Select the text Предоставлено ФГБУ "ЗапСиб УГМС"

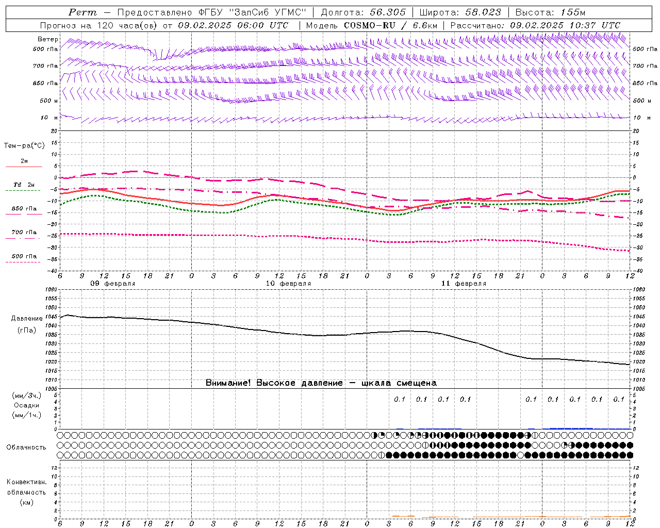pyautogui.click(x=212, y=12)
